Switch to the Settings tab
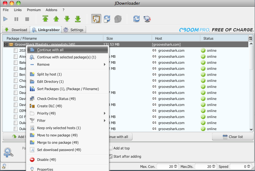This screenshot has width=255, height=171. click(74, 30)
